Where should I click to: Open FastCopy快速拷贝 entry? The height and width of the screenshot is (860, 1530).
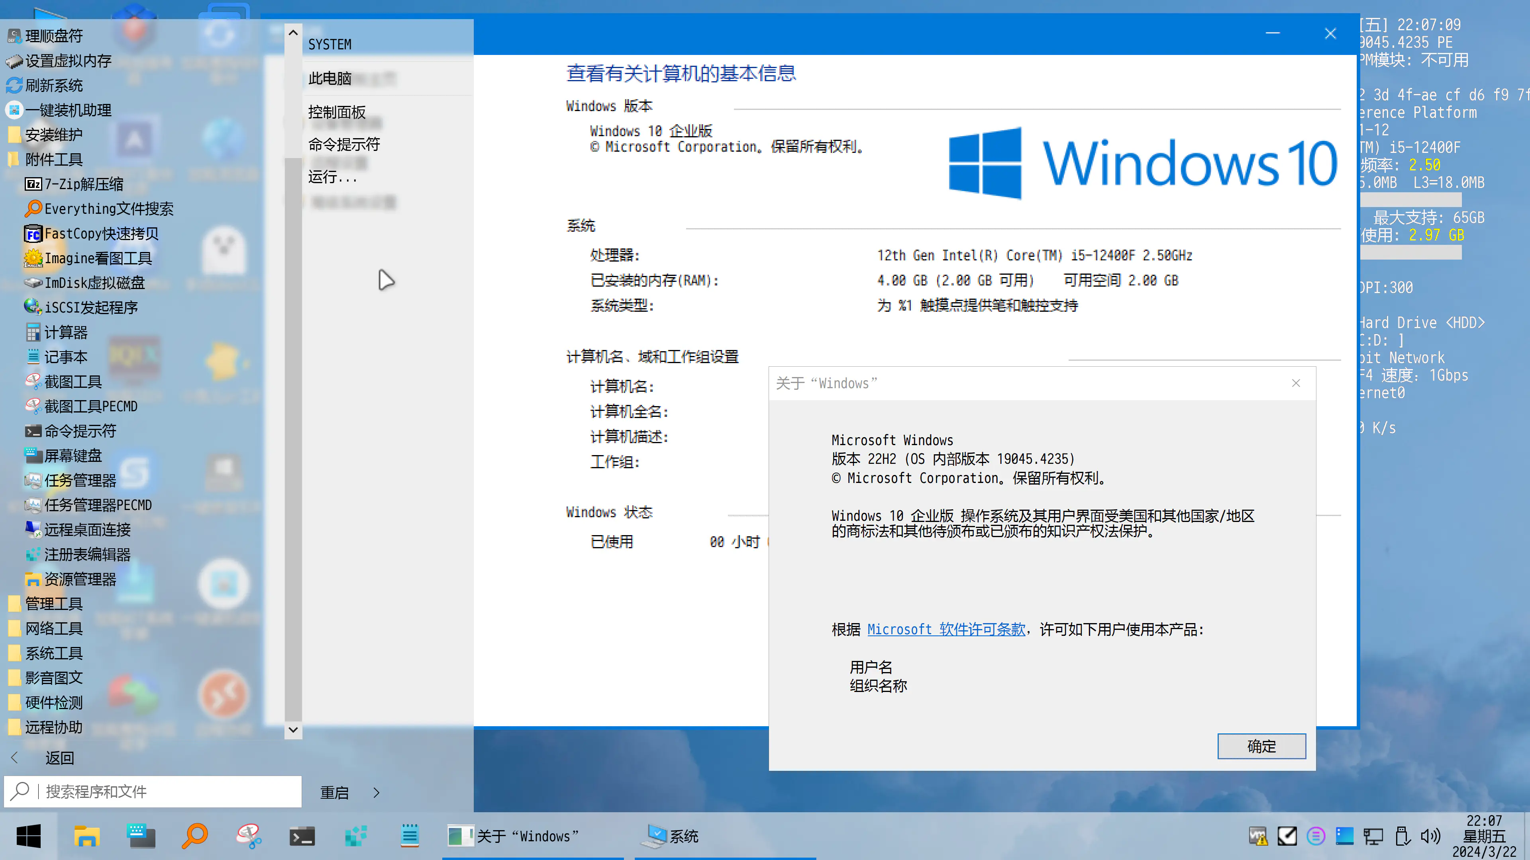101,234
